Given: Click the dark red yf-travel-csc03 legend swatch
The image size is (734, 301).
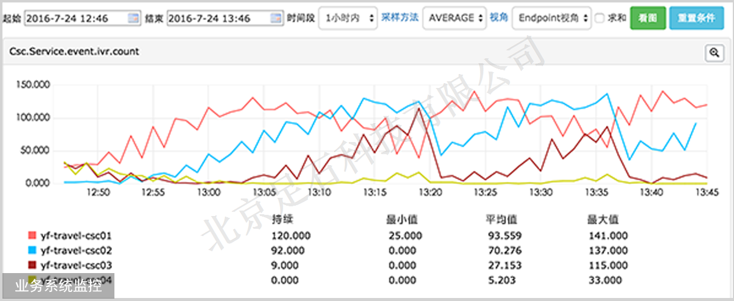Looking at the screenshot, I should tap(32, 265).
